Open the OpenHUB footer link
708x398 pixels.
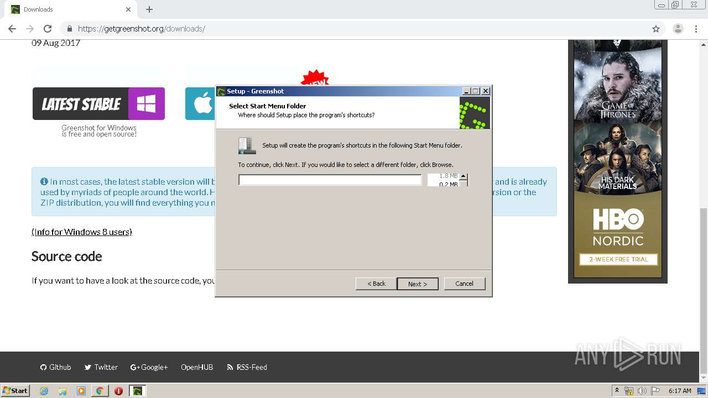click(197, 367)
